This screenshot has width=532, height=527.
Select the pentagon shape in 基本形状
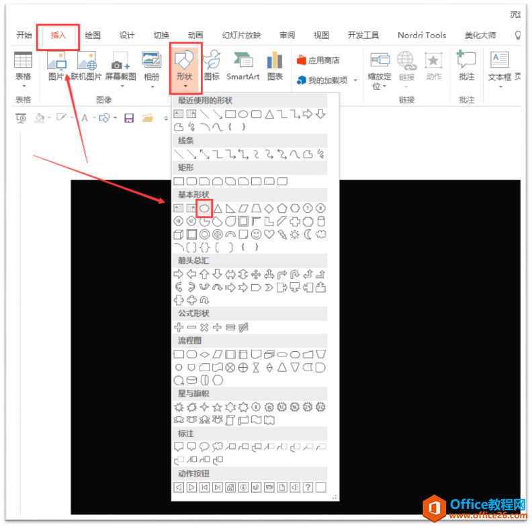[282, 208]
